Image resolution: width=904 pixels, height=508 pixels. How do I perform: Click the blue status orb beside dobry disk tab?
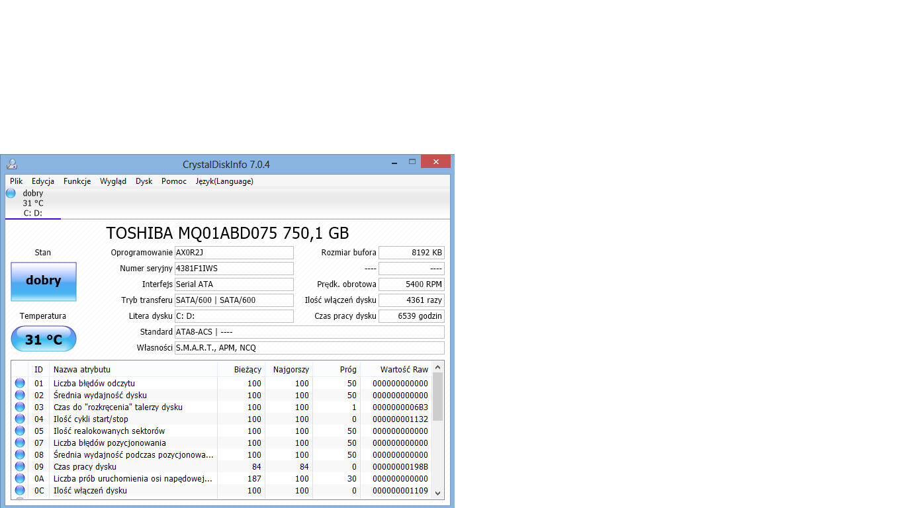point(11,193)
